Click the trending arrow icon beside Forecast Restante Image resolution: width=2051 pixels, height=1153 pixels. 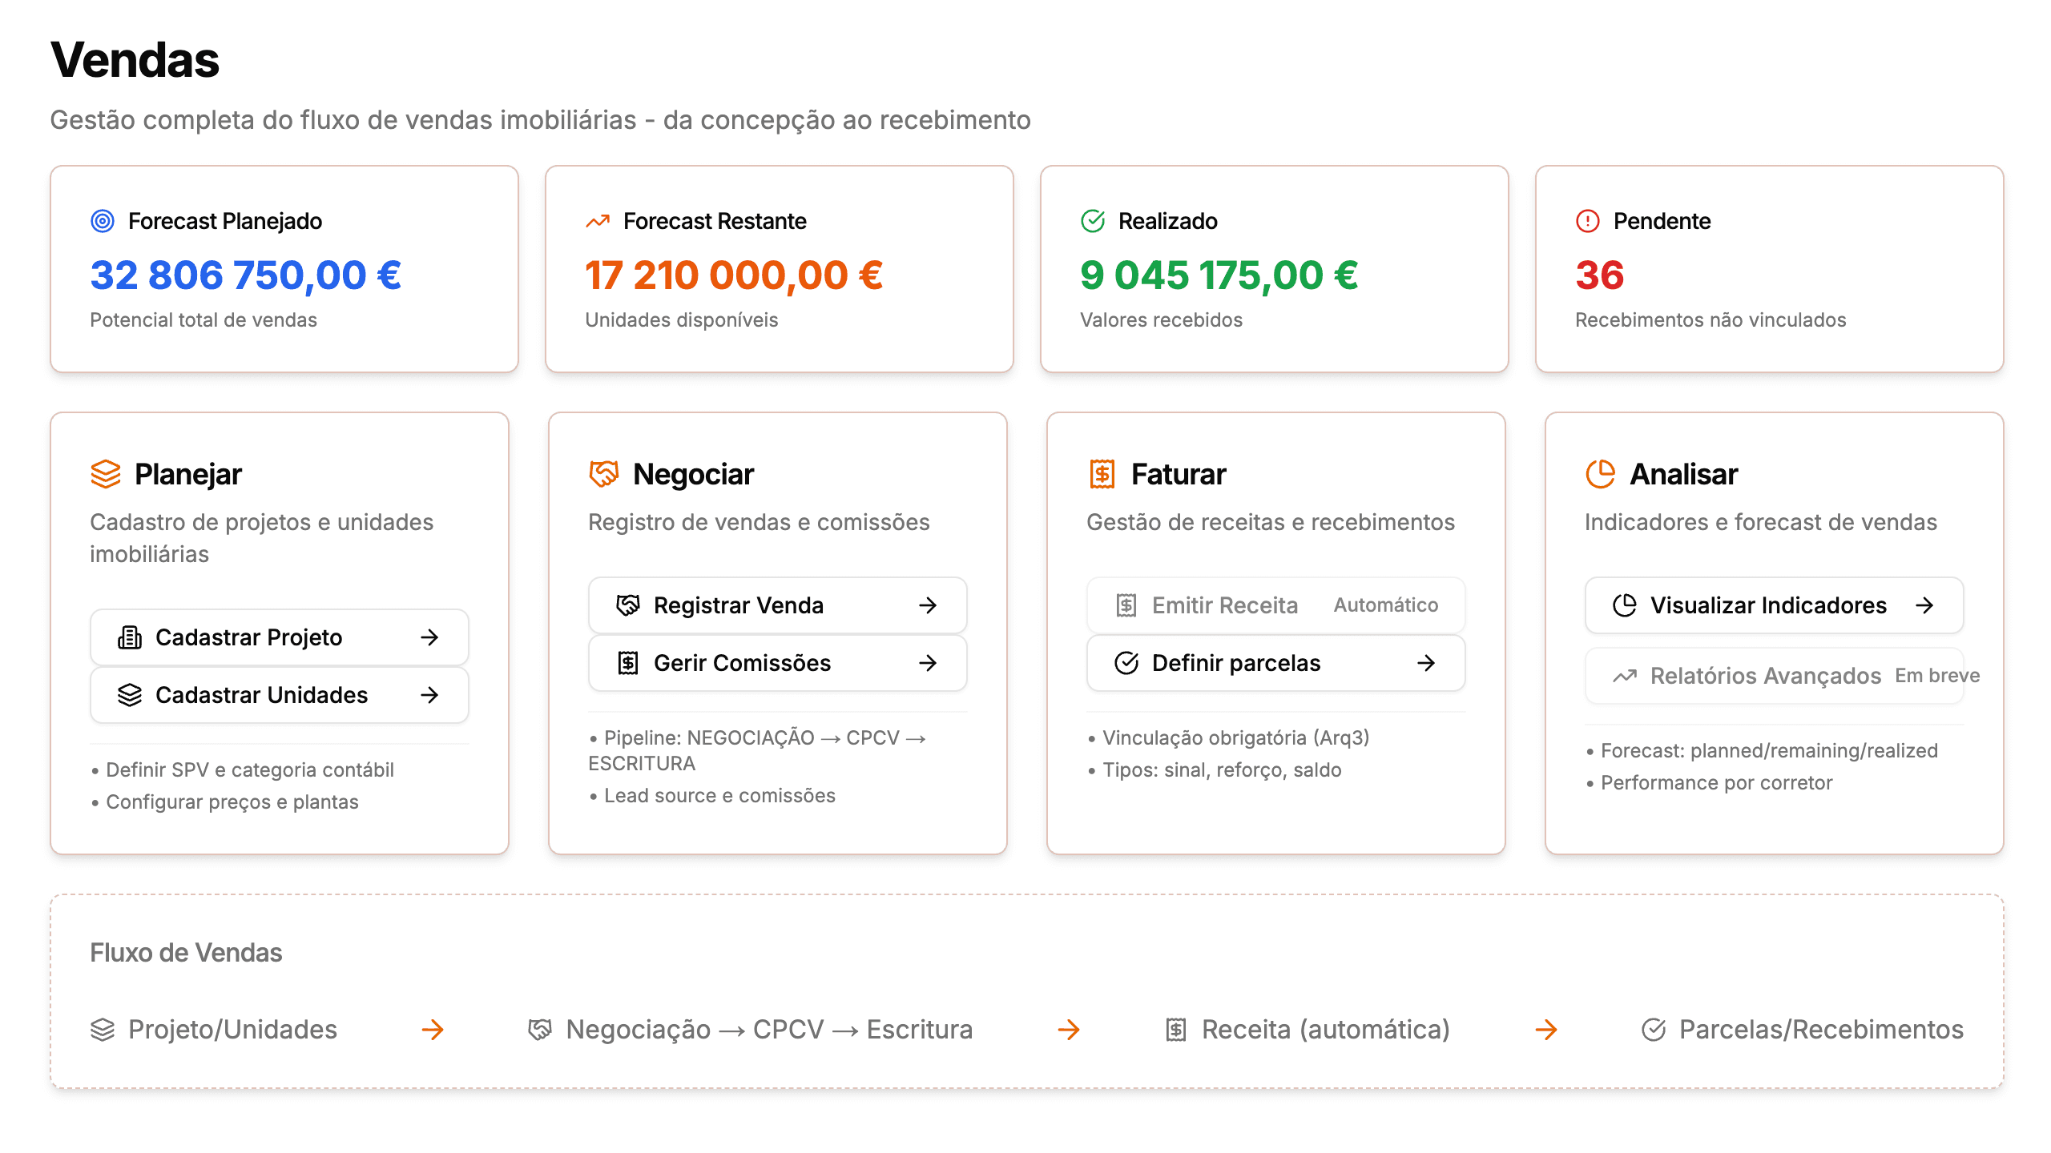(598, 221)
